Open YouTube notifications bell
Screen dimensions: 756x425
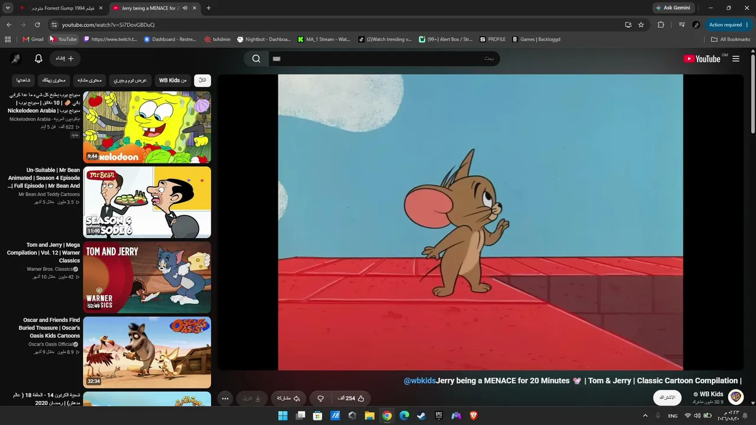point(38,58)
